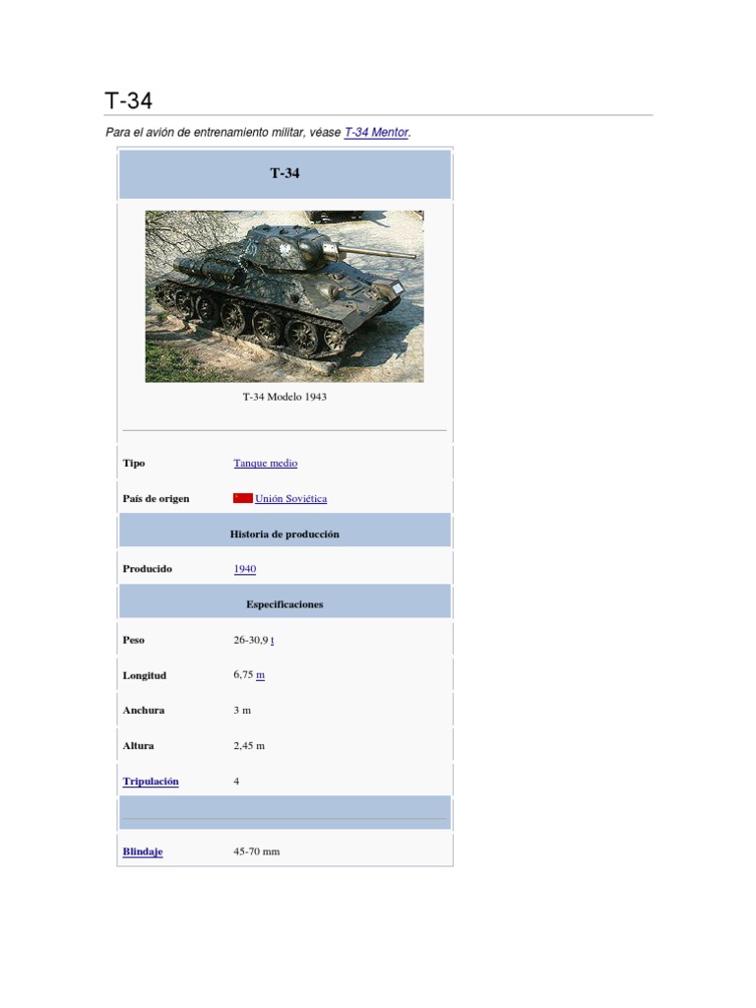This screenshot has height=1008, width=756.
Task: Open the Unión Soviética link
Action: (x=290, y=498)
